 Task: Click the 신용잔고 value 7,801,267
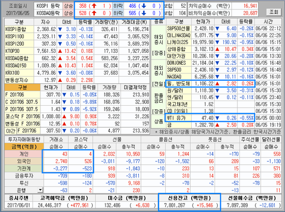pos(175,205)
